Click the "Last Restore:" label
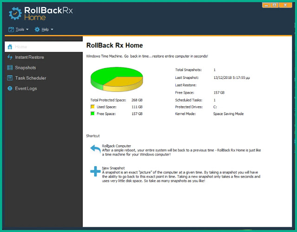Screen dimensions: 297x232 pyautogui.click(x=186, y=85)
